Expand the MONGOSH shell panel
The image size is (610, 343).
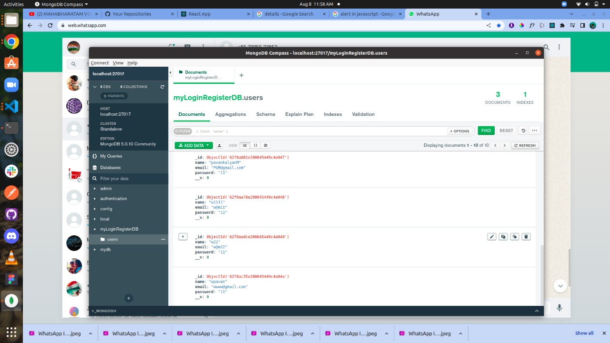tap(316, 311)
